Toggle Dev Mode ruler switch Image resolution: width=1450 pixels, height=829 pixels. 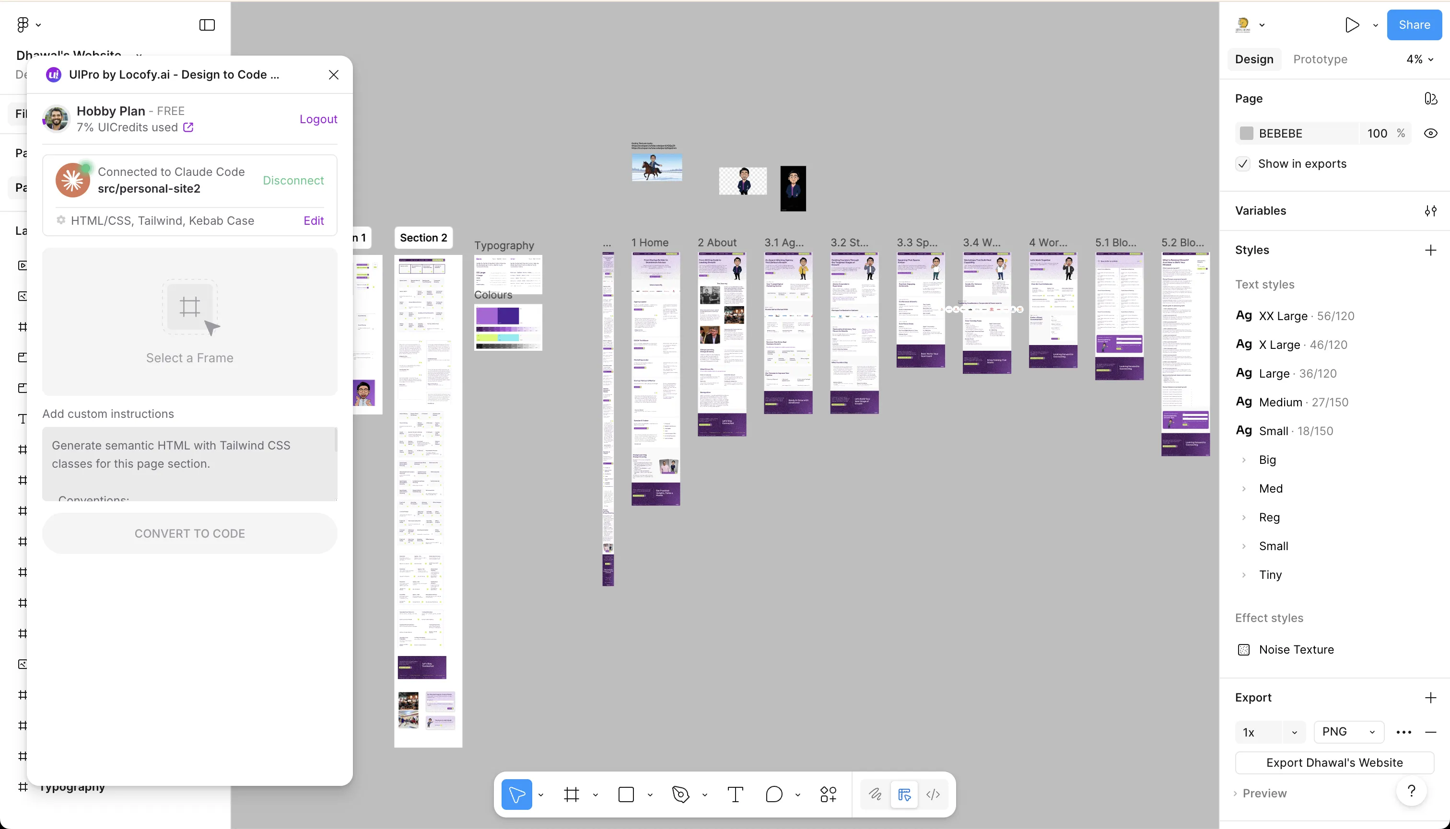(x=904, y=794)
